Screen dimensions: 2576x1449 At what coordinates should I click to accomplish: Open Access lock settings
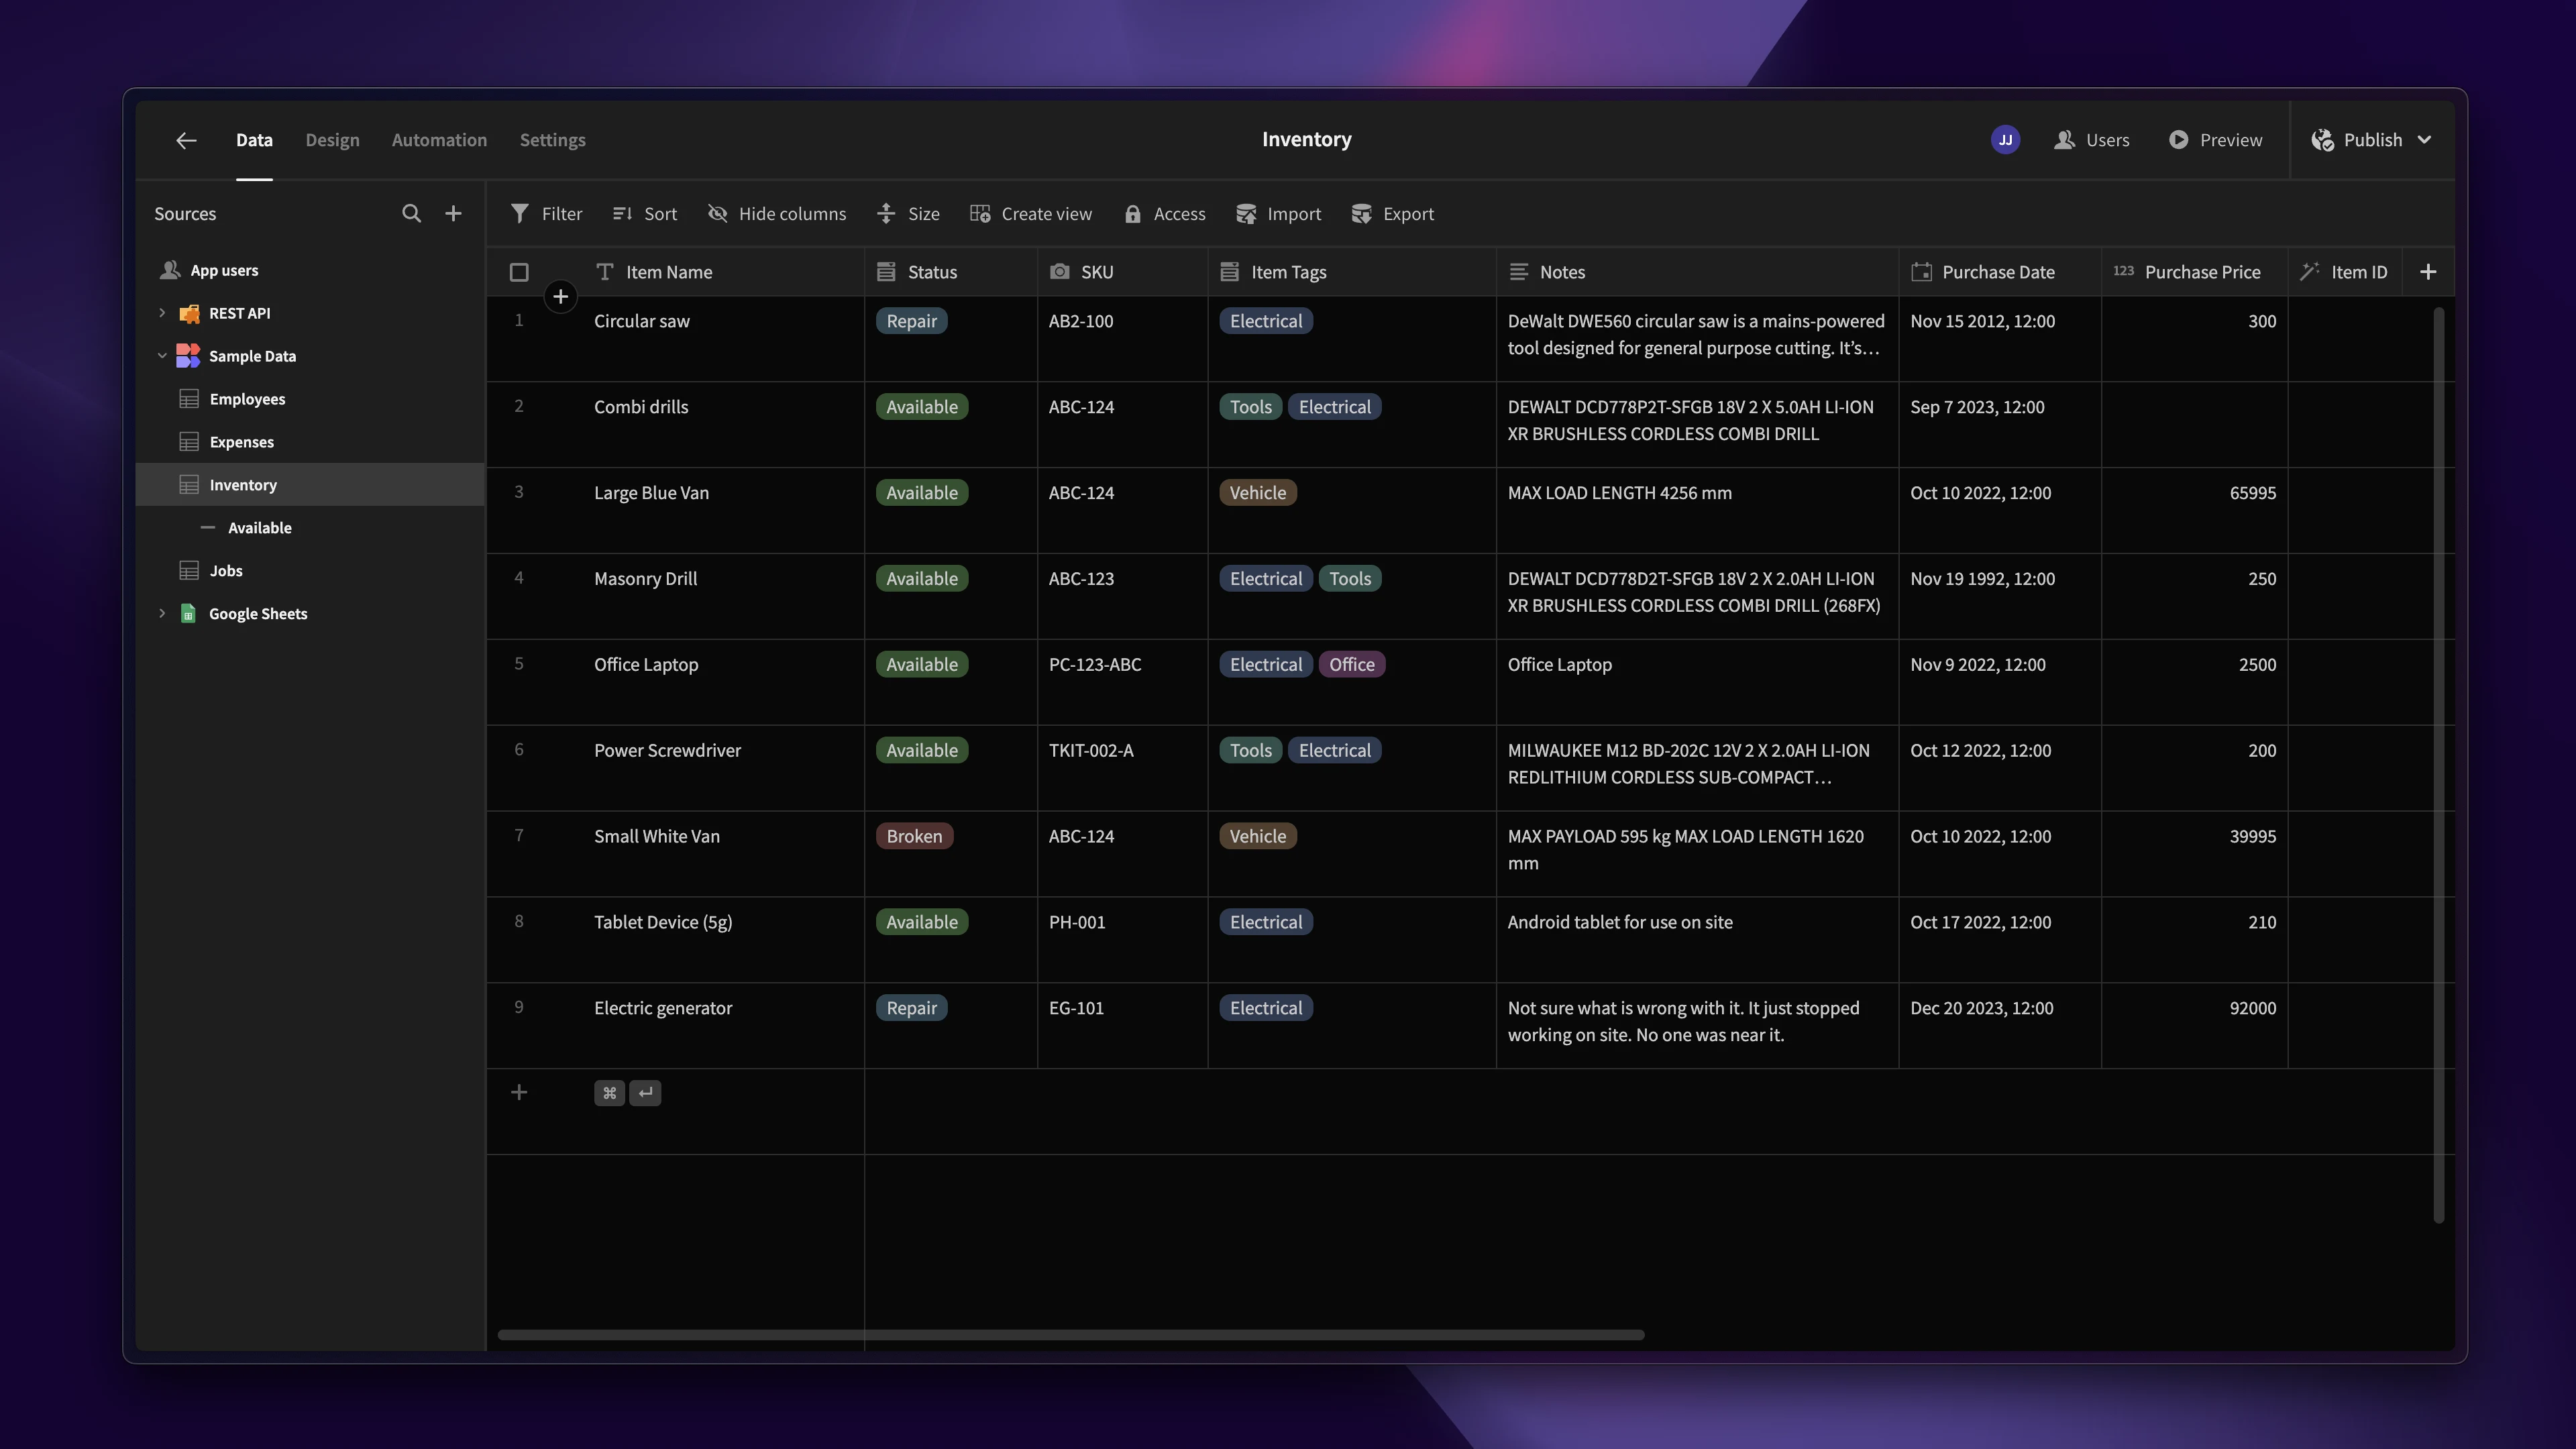click(x=1164, y=213)
